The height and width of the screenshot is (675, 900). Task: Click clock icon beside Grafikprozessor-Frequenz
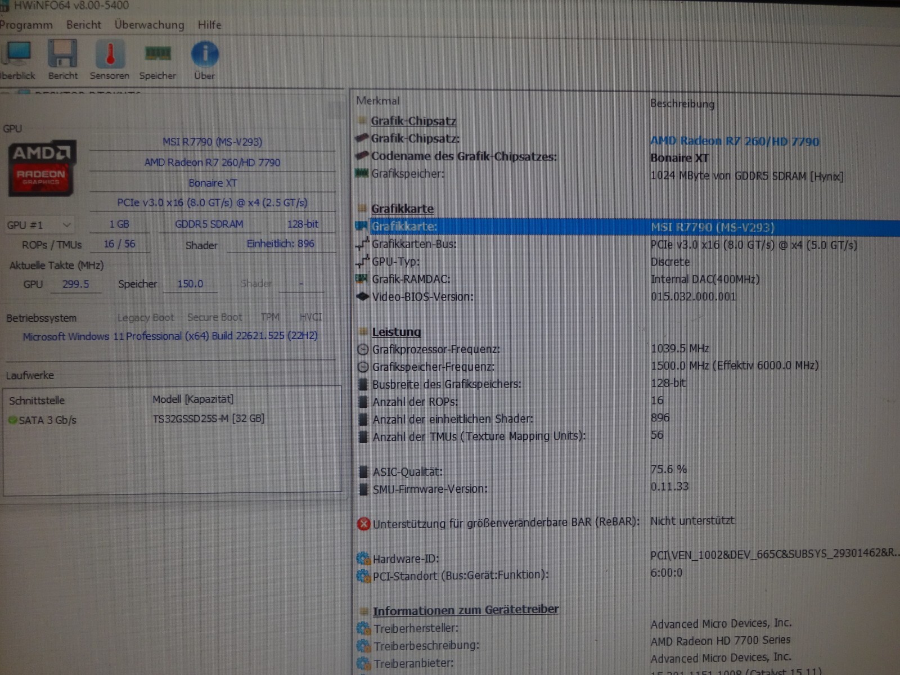(x=363, y=349)
